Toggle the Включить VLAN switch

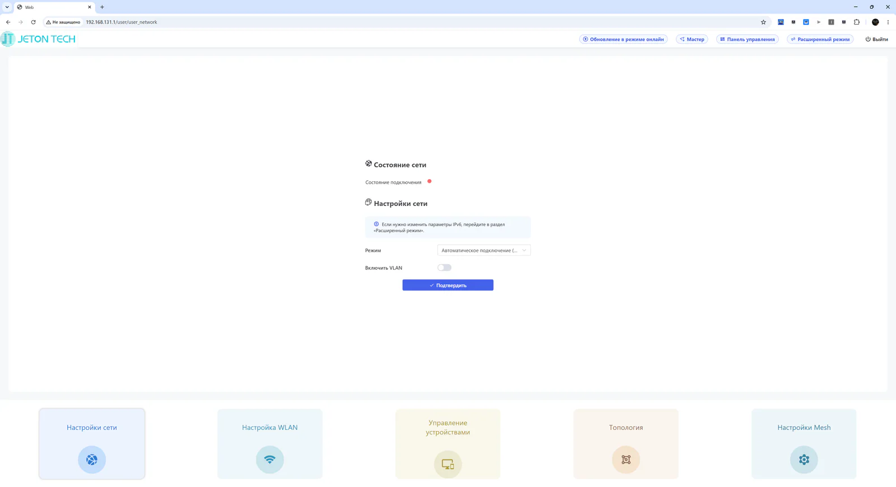tap(444, 268)
